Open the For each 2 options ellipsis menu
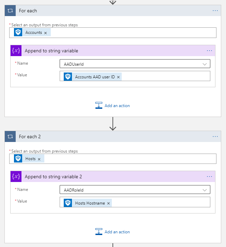This screenshot has height=247, width=226. [x=215, y=136]
